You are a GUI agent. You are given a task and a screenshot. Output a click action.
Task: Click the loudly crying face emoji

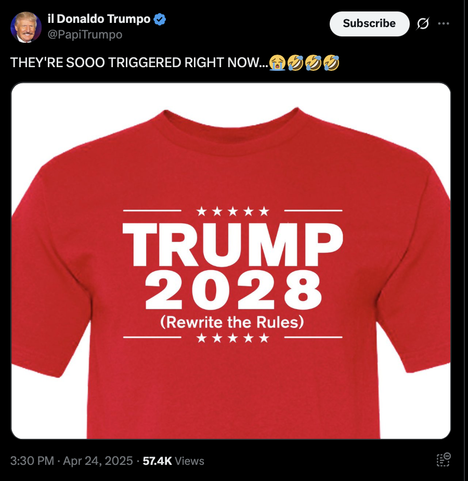pos(277,62)
